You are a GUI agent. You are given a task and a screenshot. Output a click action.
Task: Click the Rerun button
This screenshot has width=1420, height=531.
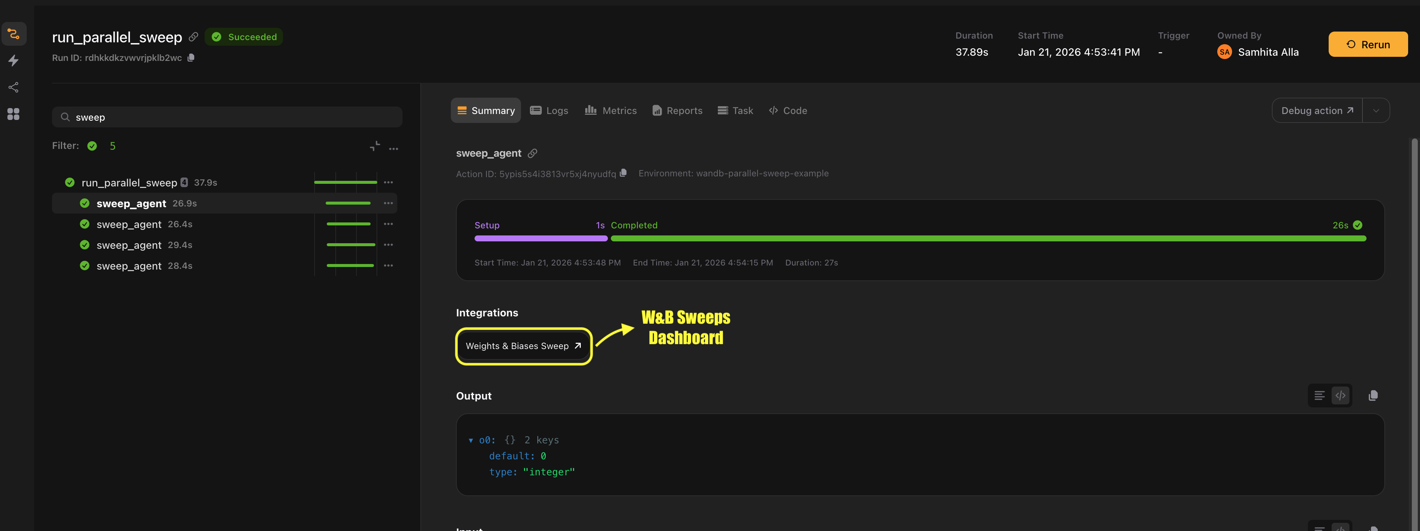tap(1368, 45)
